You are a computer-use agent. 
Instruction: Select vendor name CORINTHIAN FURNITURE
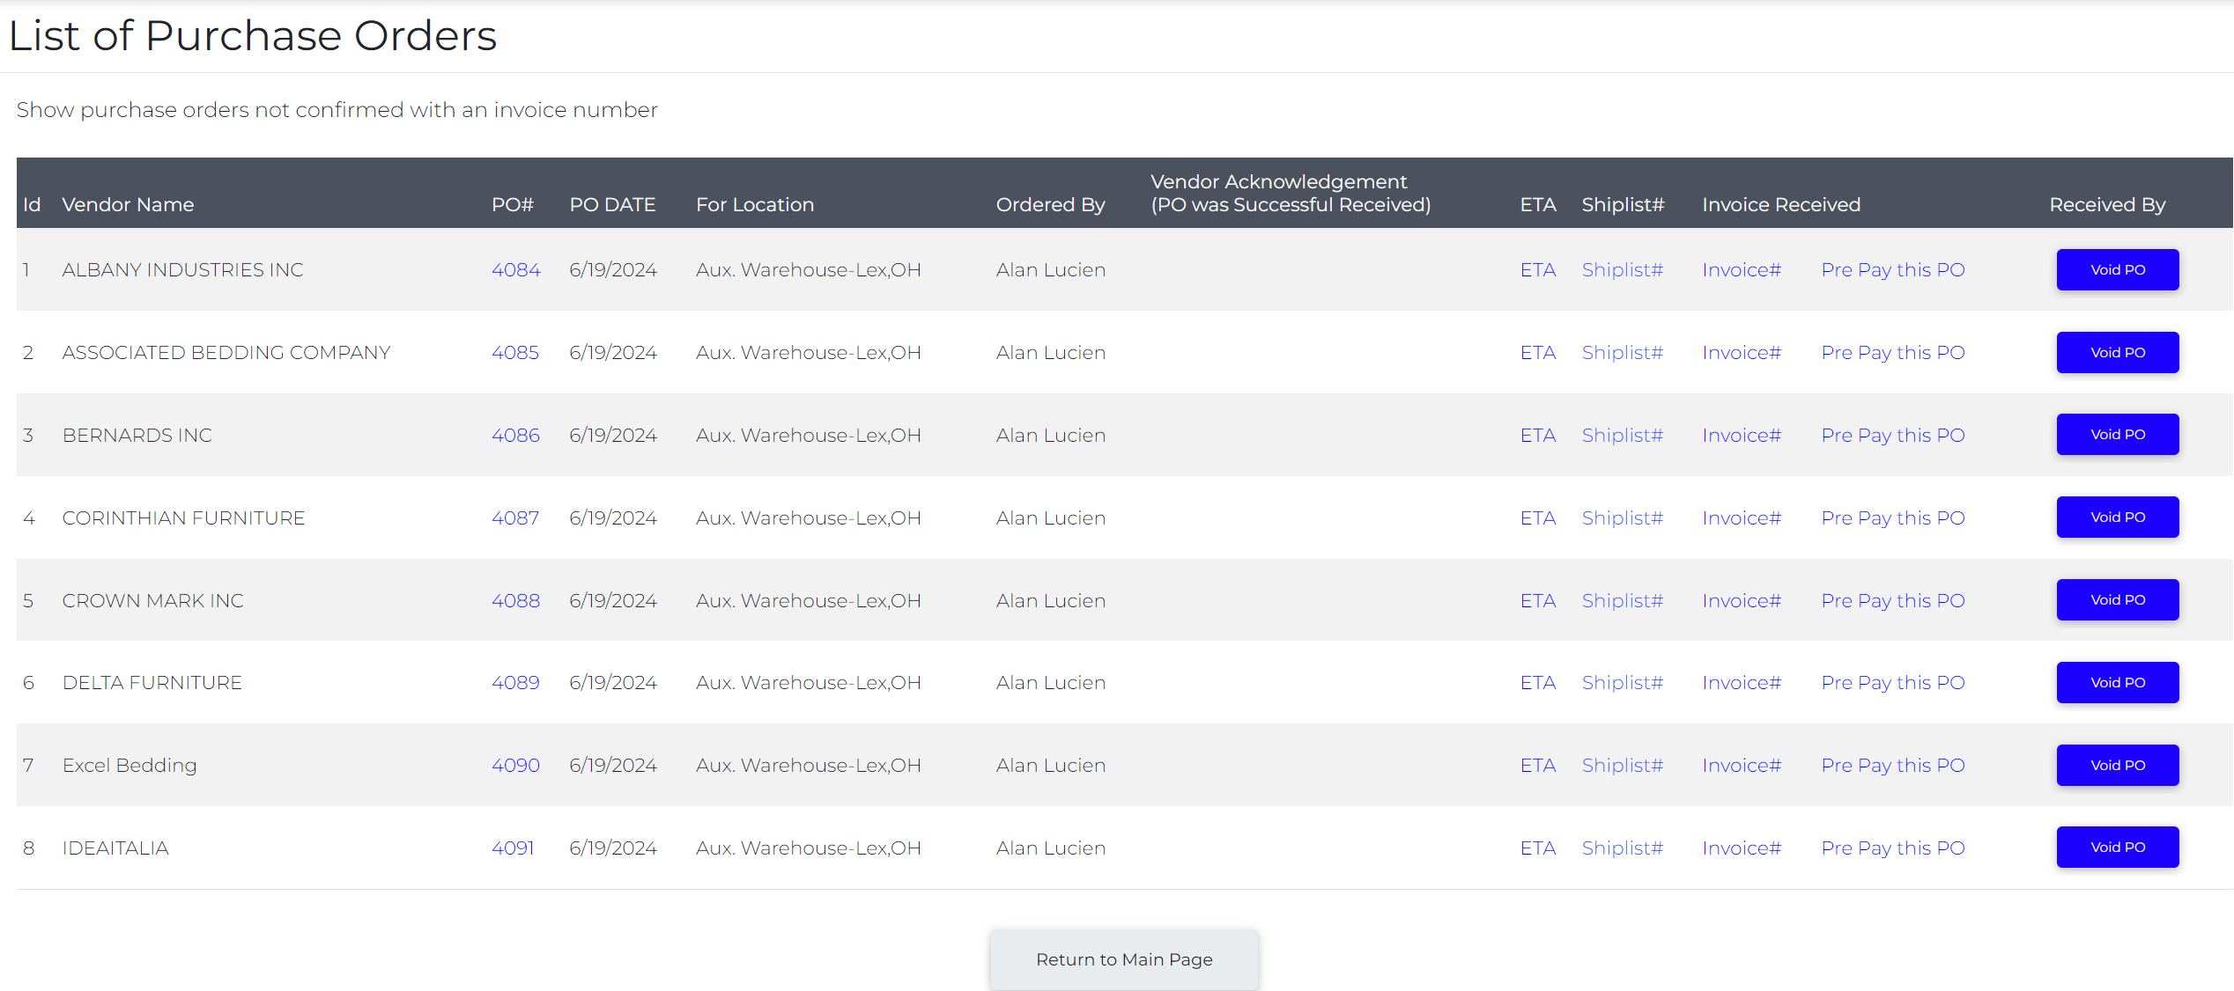pyautogui.click(x=183, y=518)
